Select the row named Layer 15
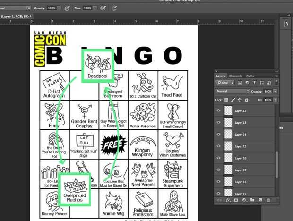 coord(245,146)
